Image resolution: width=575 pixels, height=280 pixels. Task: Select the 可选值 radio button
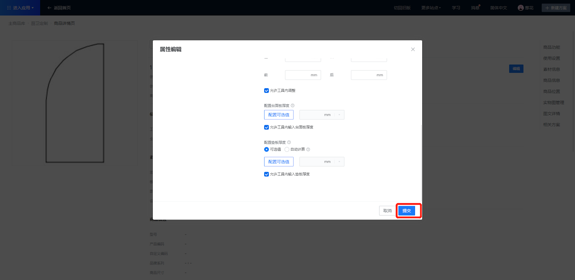point(266,150)
